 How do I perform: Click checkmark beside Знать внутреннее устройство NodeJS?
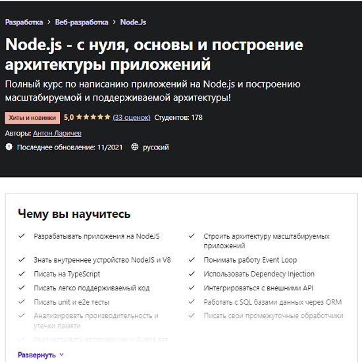pos(22,260)
